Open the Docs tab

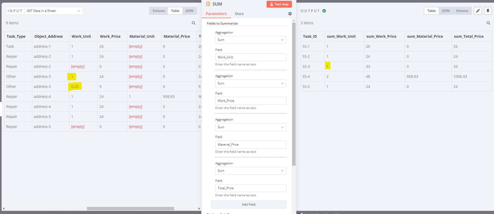click(239, 14)
